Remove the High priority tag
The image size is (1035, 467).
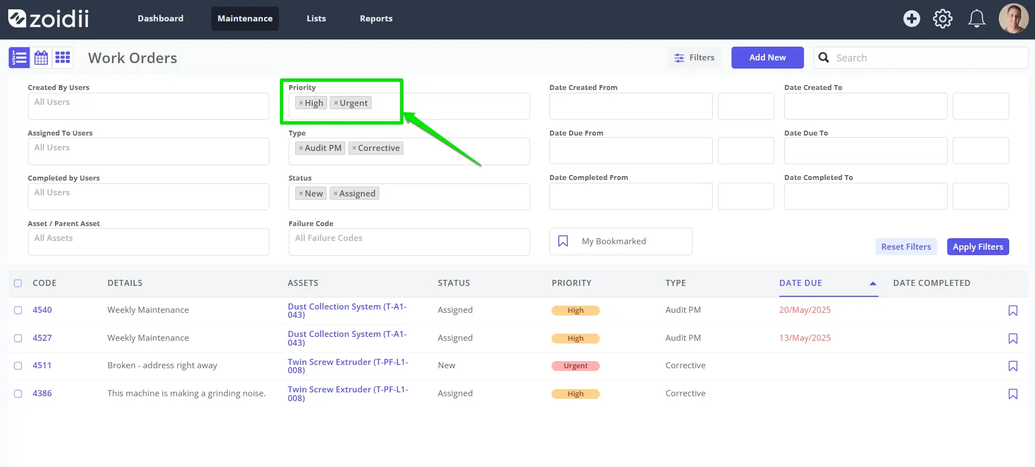(301, 103)
